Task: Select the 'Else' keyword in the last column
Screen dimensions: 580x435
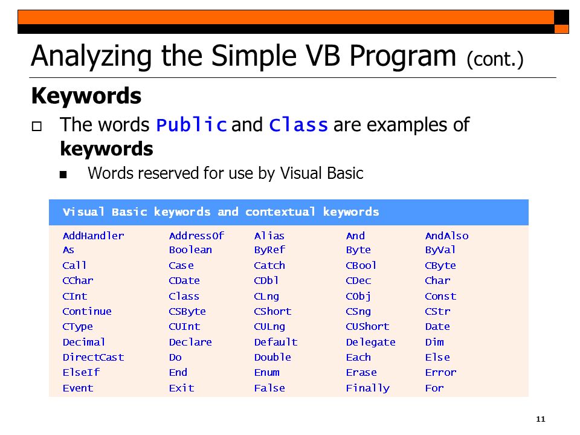Action: (437, 357)
